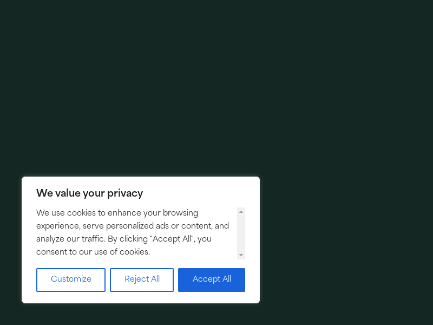Click the "We value your privacy" heading
This screenshot has width=433, height=325.
click(90, 193)
